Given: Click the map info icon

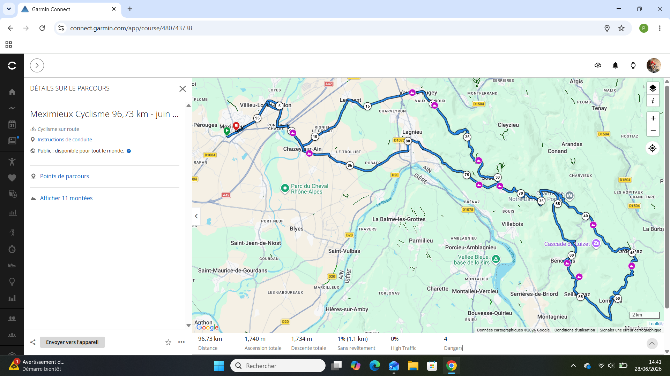Looking at the screenshot, I should (x=653, y=101).
